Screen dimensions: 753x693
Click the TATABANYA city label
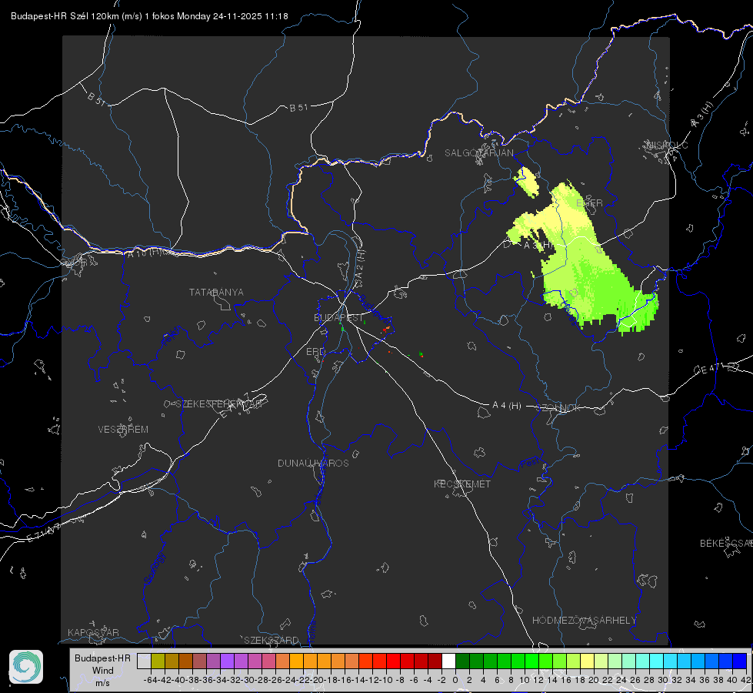click(216, 293)
